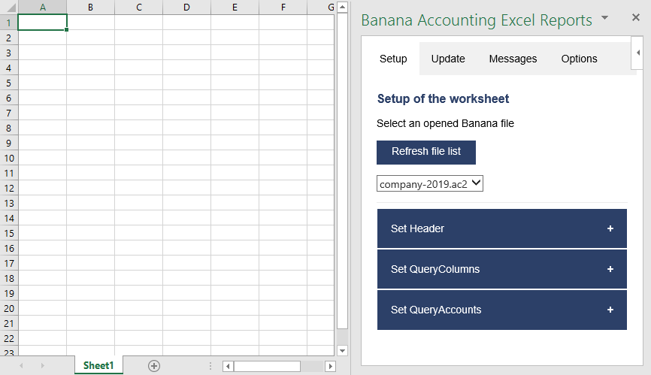Expand the Set QueryColumns section
651x375 pixels.
501,269
